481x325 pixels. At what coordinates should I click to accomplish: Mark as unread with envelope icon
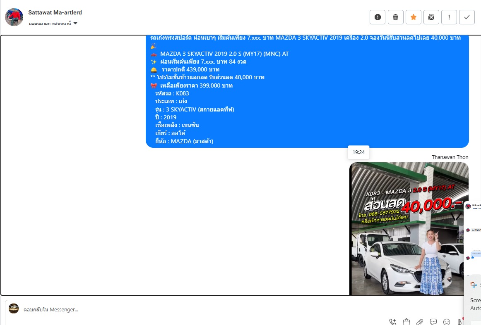pyautogui.click(x=431, y=17)
